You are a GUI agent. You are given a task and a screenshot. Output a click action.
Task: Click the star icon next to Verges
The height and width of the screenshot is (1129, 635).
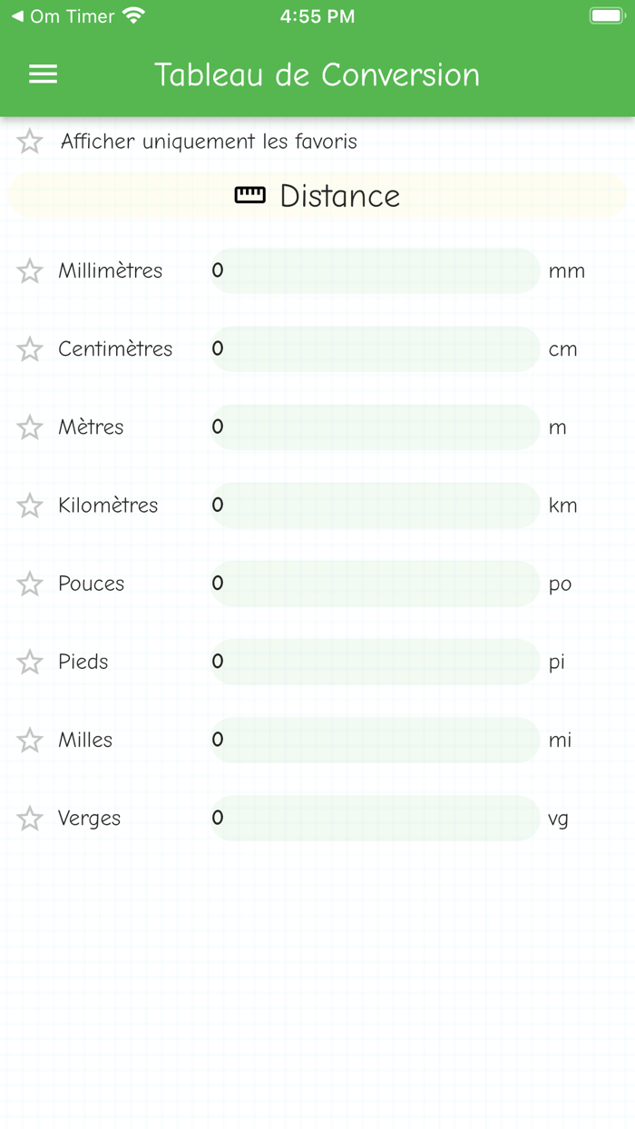coord(29,818)
